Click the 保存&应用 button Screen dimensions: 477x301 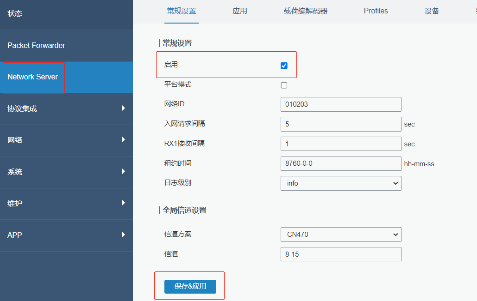coord(190,286)
